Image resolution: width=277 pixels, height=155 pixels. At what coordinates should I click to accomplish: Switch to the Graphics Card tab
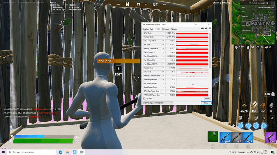click(148, 29)
